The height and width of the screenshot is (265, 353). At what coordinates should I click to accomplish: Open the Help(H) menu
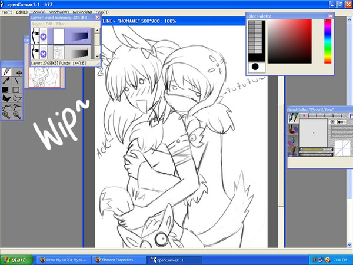coord(102,12)
